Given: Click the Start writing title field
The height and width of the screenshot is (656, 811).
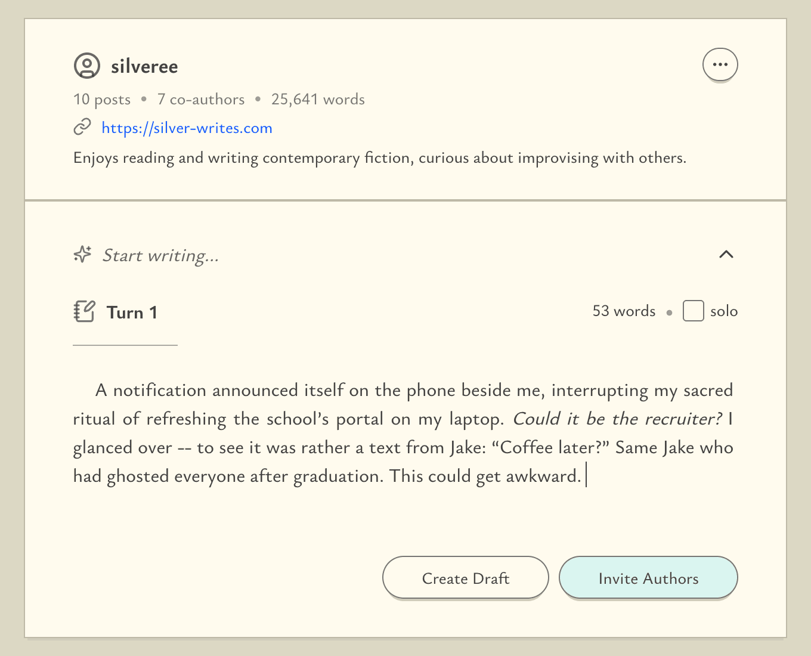Looking at the screenshot, I should tap(161, 256).
